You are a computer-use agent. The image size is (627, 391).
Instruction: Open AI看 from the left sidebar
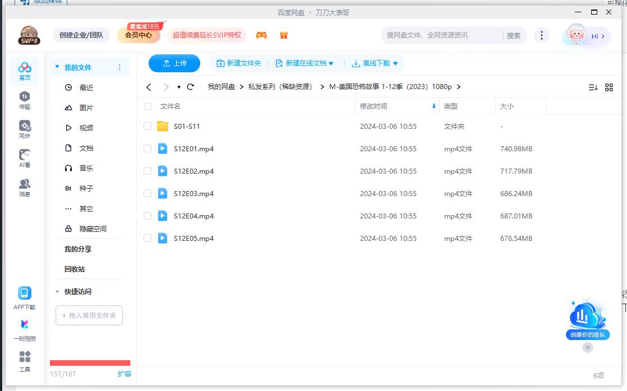[25, 157]
